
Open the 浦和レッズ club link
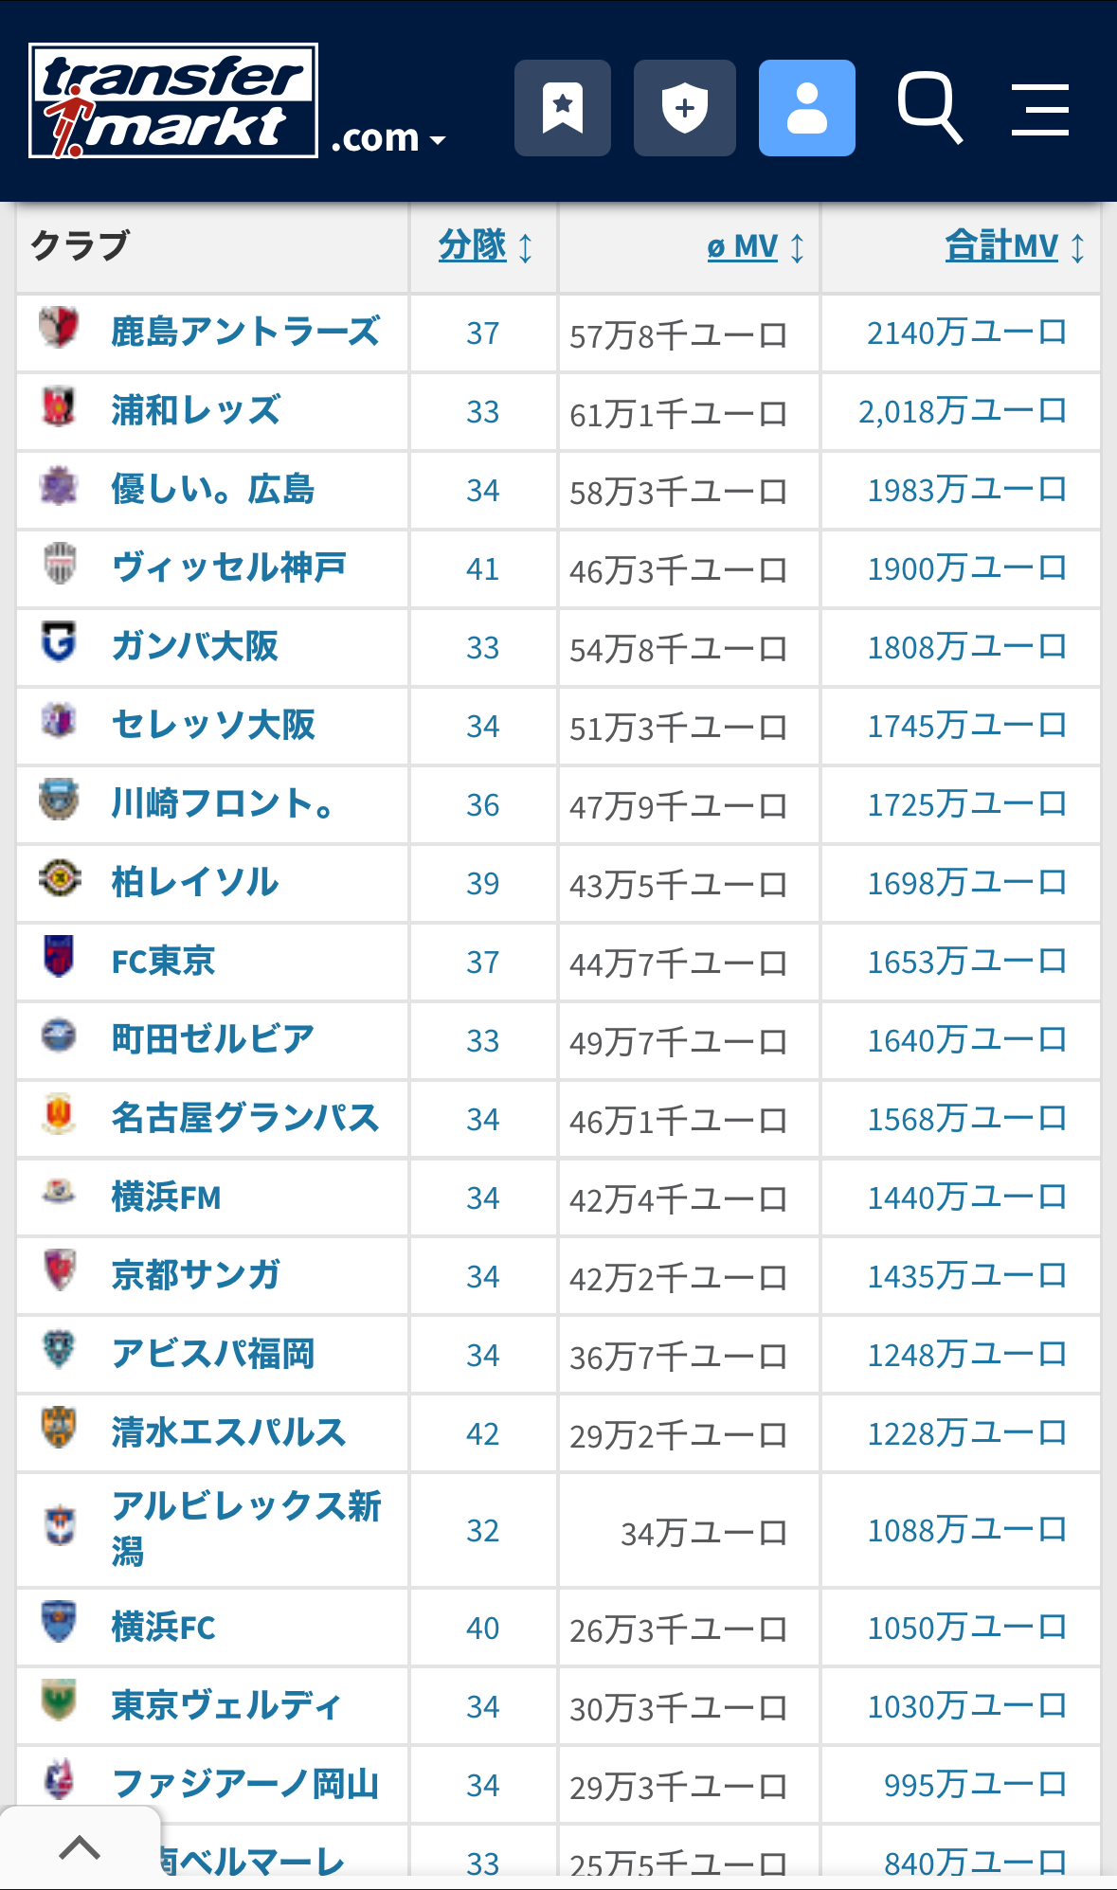pos(195,410)
